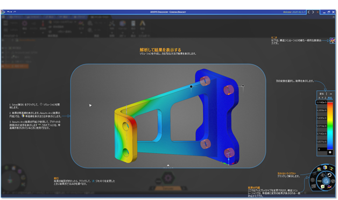Click the central Solve button in results arc
This screenshot has width=338, height=200.
326,181
